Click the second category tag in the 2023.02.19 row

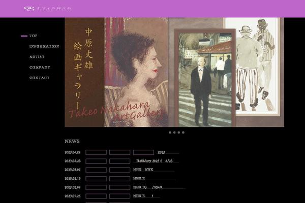click(x=120, y=179)
